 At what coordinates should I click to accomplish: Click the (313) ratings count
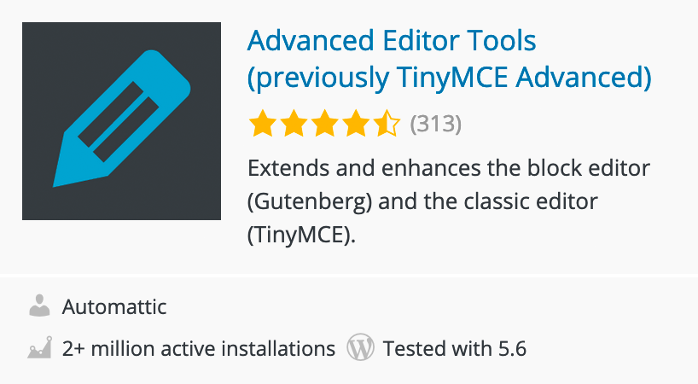[x=435, y=125]
